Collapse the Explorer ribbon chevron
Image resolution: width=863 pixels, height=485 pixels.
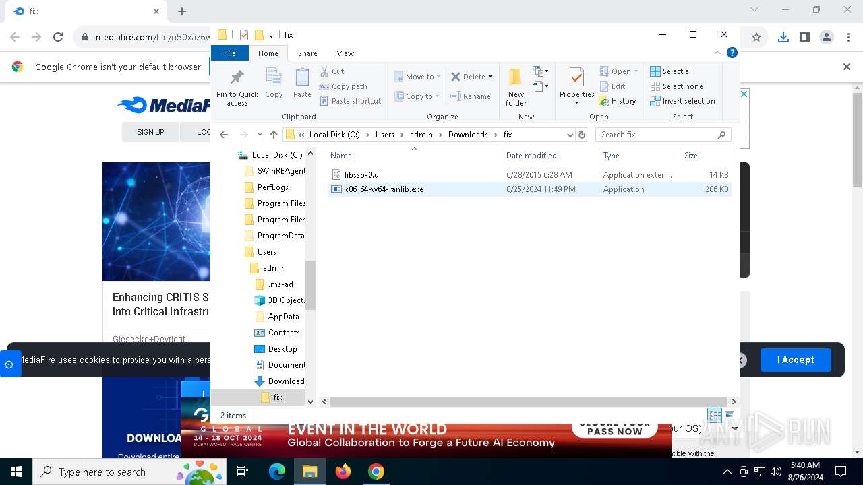[x=717, y=53]
